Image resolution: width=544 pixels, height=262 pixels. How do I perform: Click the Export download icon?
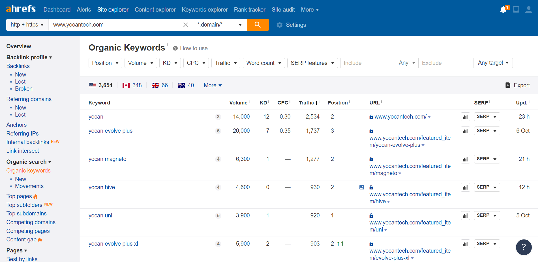[508, 85]
